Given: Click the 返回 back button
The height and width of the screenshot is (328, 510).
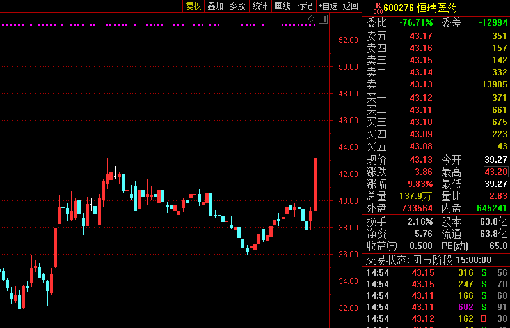Looking at the screenshot, I should point(351,6).
